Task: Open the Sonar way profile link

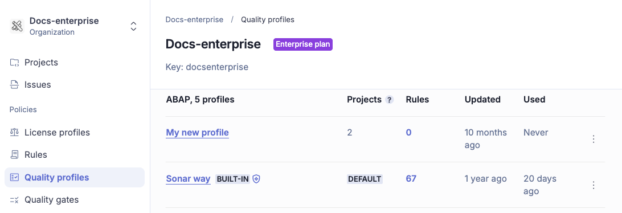Action: click(188, 178)
